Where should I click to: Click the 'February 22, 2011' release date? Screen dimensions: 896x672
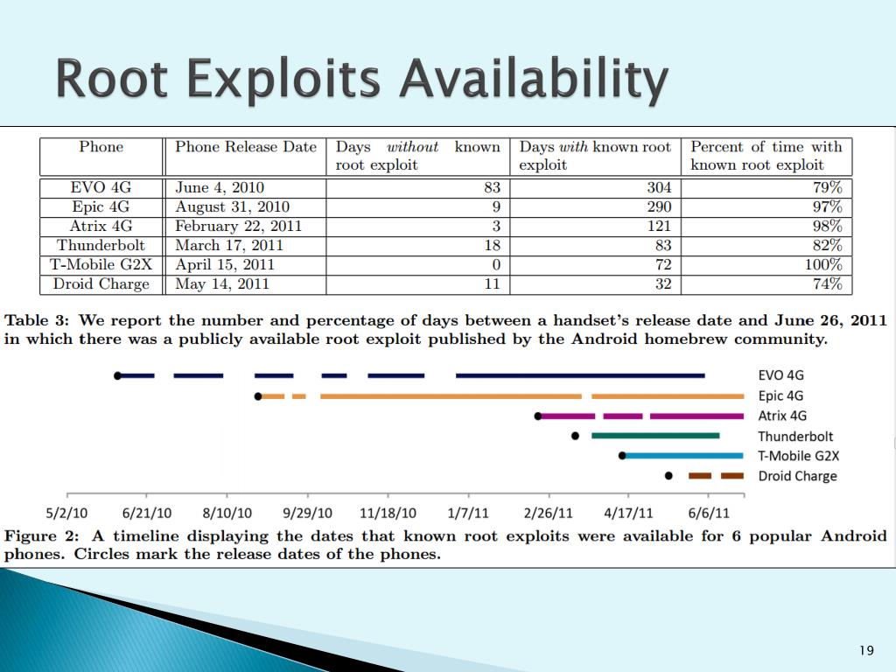(x=238, y=227)
